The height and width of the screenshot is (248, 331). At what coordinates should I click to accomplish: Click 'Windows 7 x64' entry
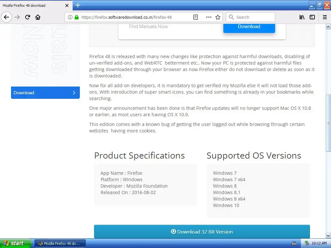click(x=229, y=180)
